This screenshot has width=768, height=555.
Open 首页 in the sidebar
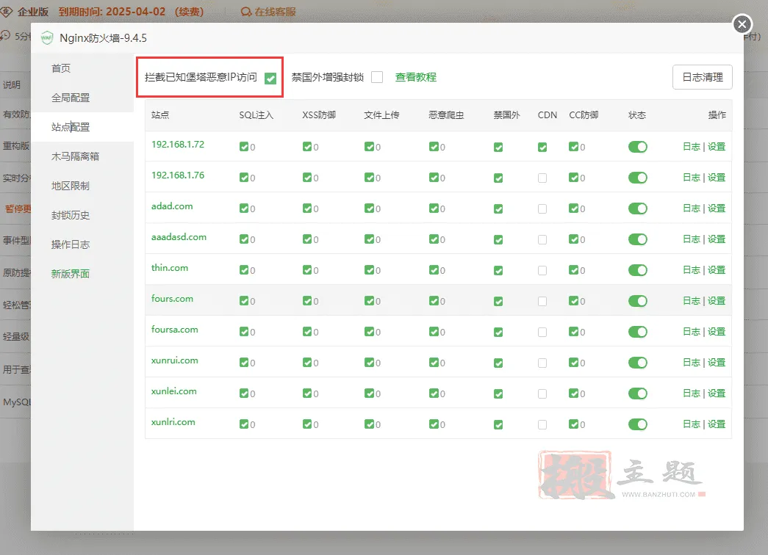coord(61,68)
